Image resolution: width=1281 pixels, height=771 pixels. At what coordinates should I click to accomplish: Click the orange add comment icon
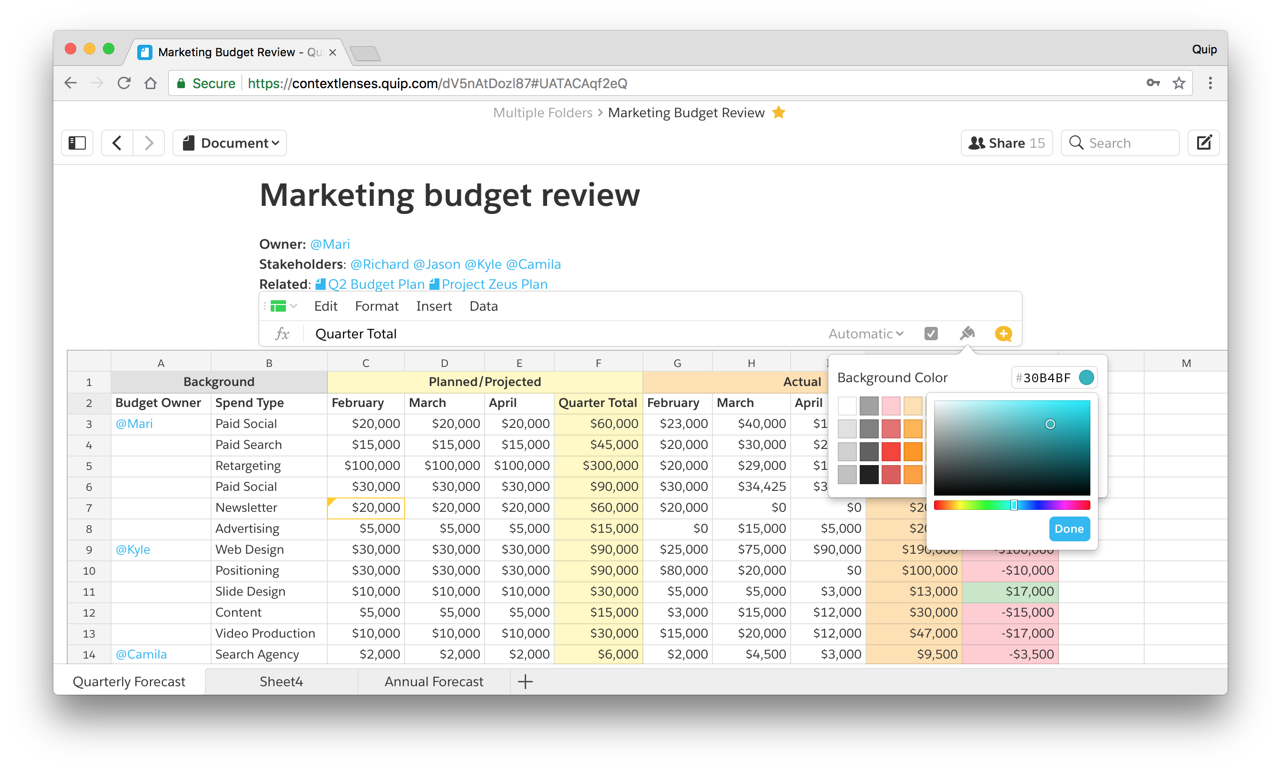click(1003, 334)
